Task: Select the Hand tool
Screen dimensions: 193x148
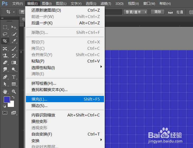Action: [x=5, y=92]
